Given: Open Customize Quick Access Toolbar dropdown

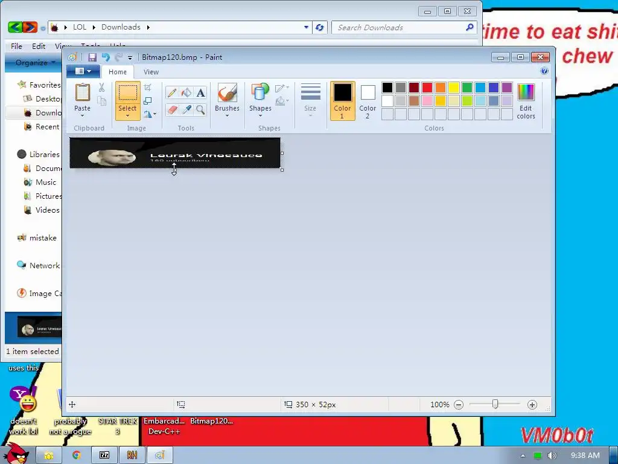Looking at the screenshot, I should [130, 58].
